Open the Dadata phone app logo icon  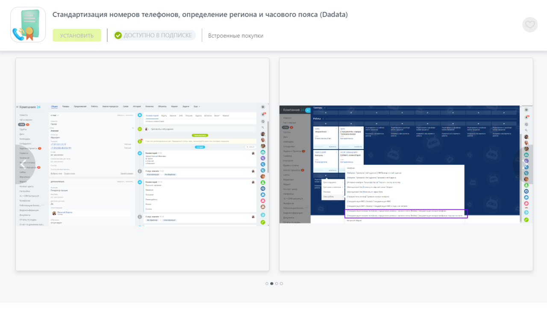point(28,25)
